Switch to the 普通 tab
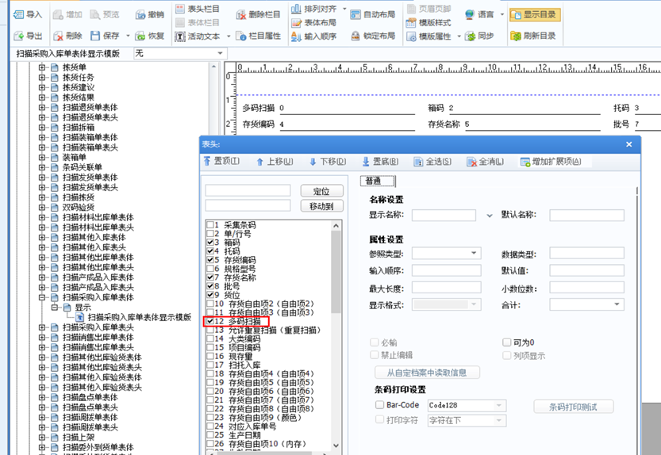 click(x=377, y=181)
